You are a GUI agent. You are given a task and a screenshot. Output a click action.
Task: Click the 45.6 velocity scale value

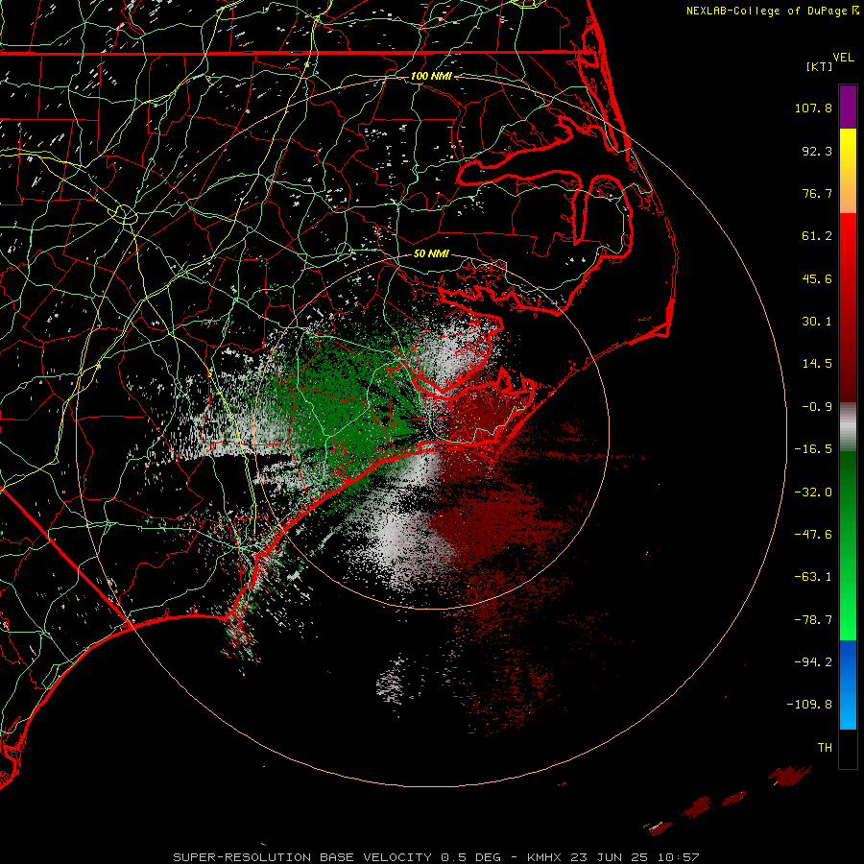click(x=817, y=278)
